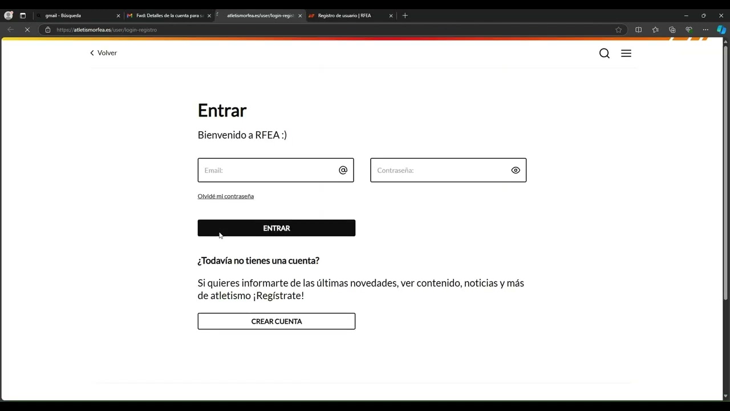Open browser Settings and more menu
Viewport: 730px width, 411px height.
point(705,30)
